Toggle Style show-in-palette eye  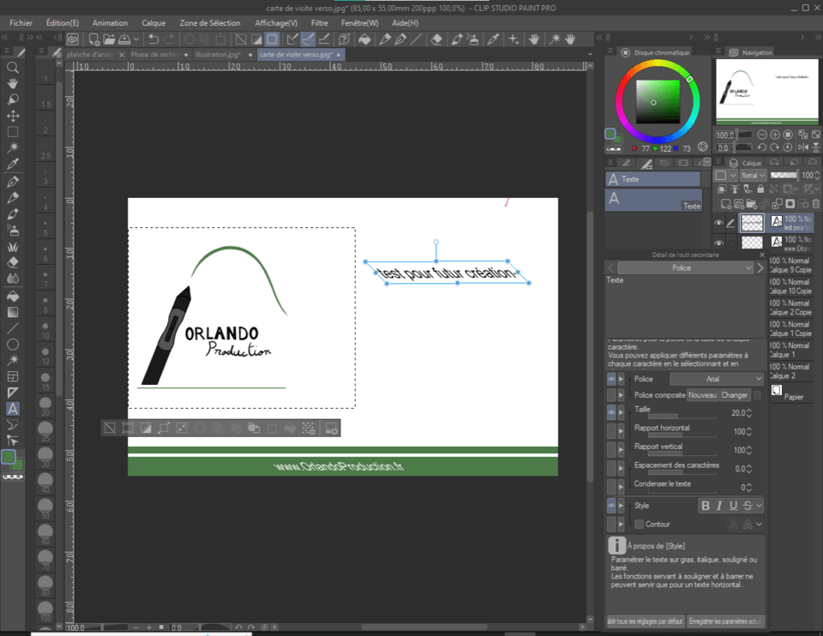[611, 506]
